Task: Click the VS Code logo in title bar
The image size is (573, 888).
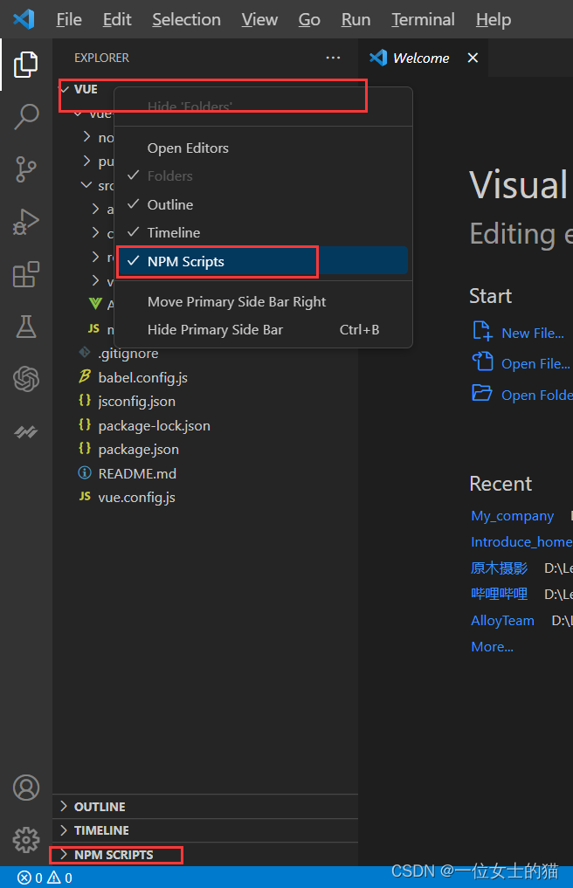Action: (x=24, y=19)
